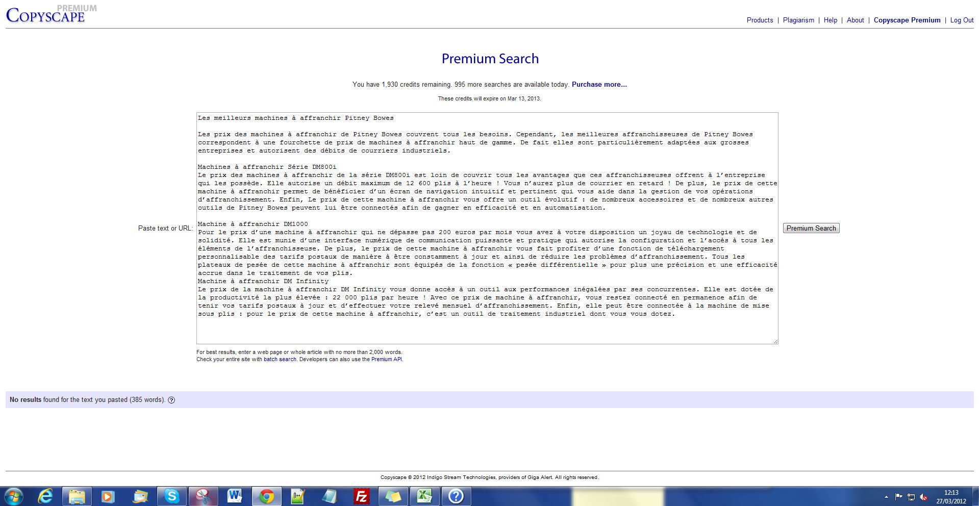Open the batch search link
Image resolution: width=979 pixels, height=506 pixels.
280,360
